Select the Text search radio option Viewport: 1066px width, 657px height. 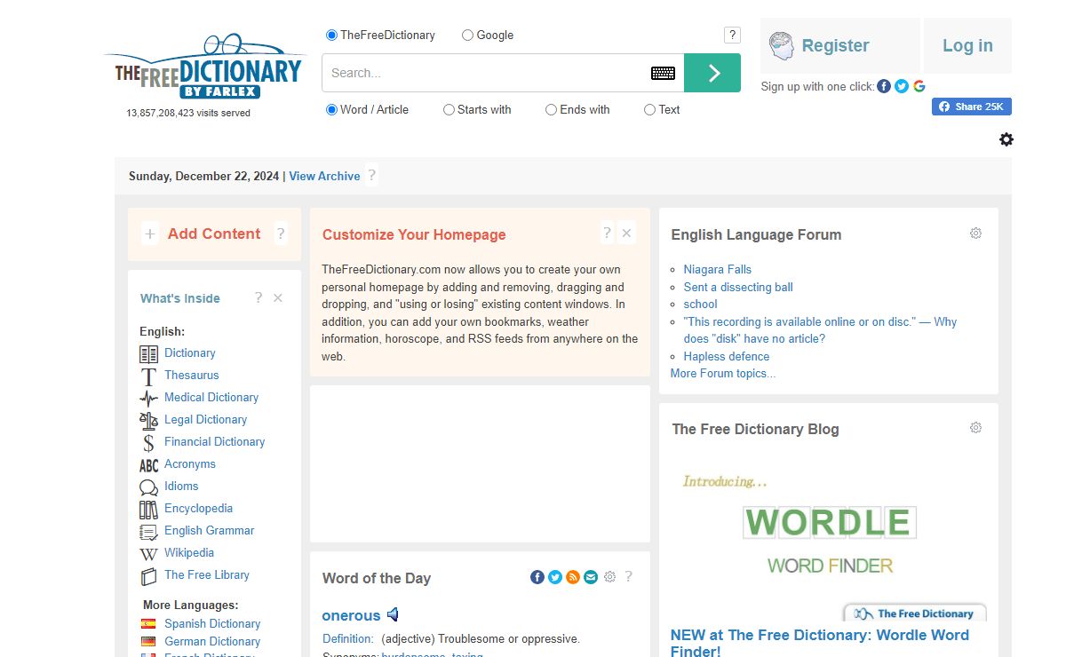pos(649,110)
